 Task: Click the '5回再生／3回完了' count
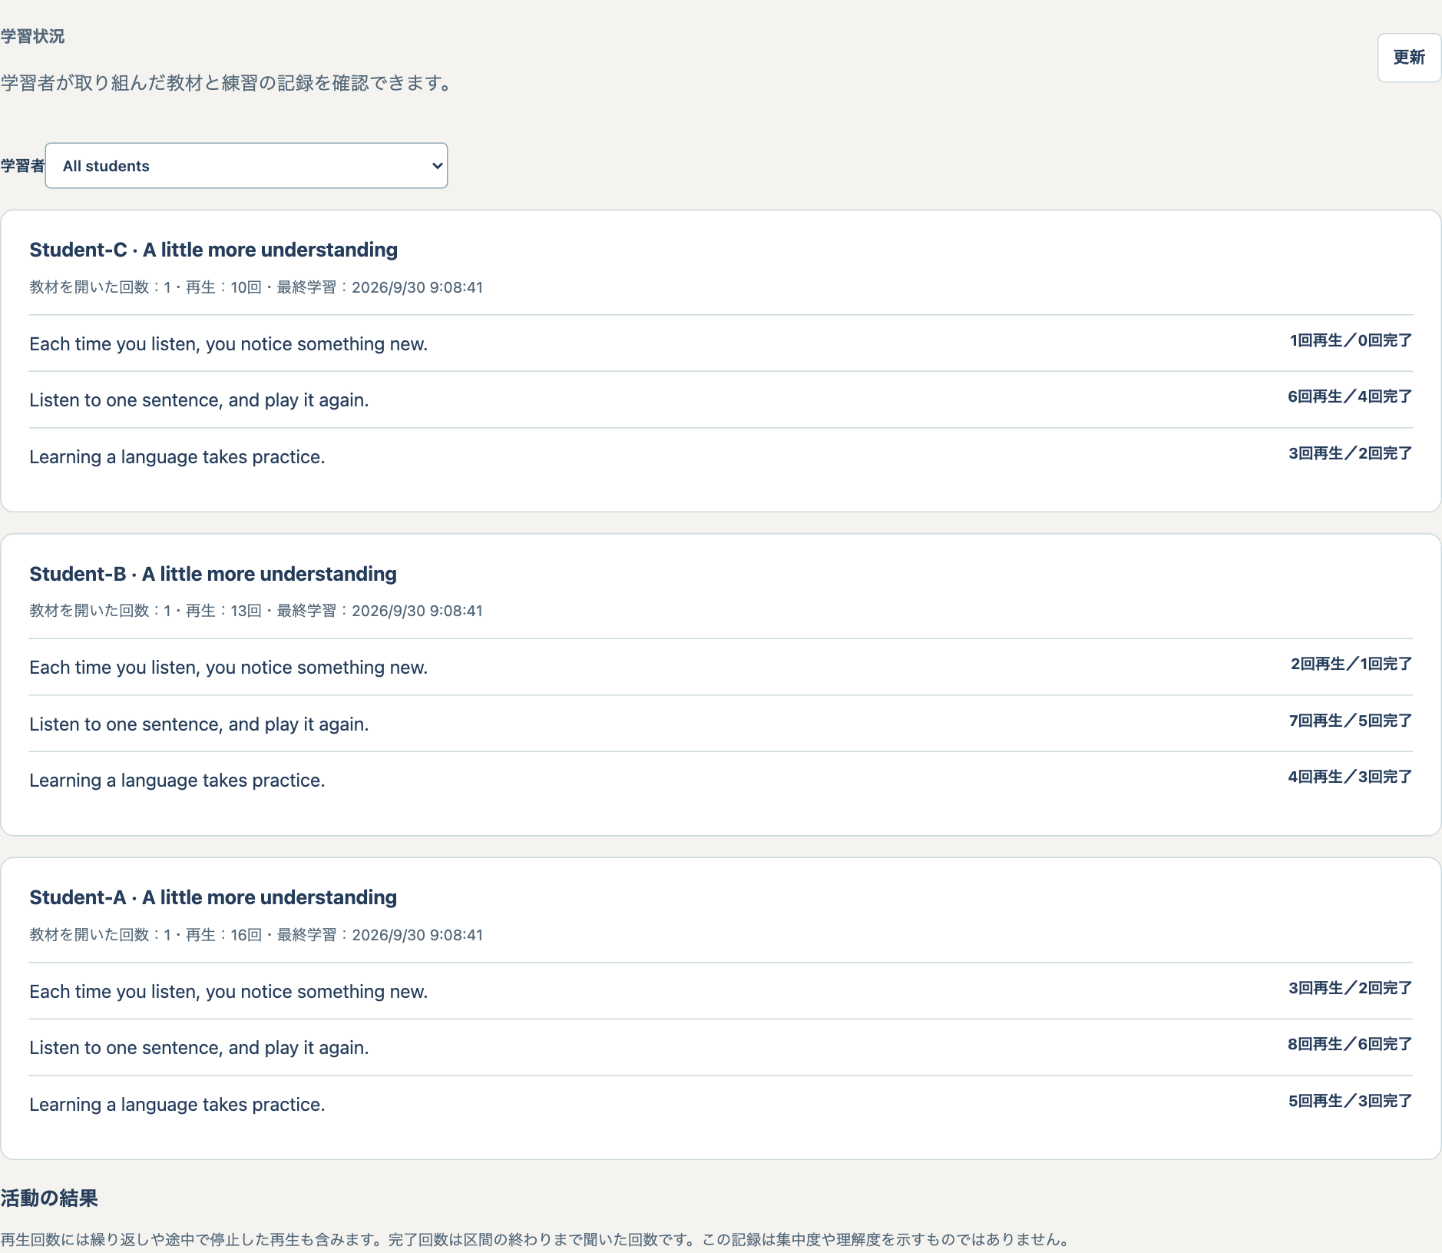(x=1350, y=1101)
